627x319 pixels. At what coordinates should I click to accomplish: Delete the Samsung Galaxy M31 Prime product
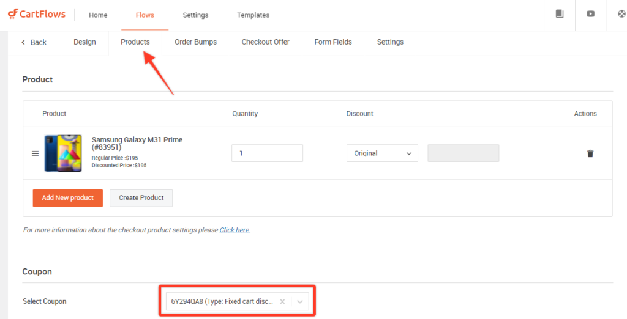(x=590, y=153)
